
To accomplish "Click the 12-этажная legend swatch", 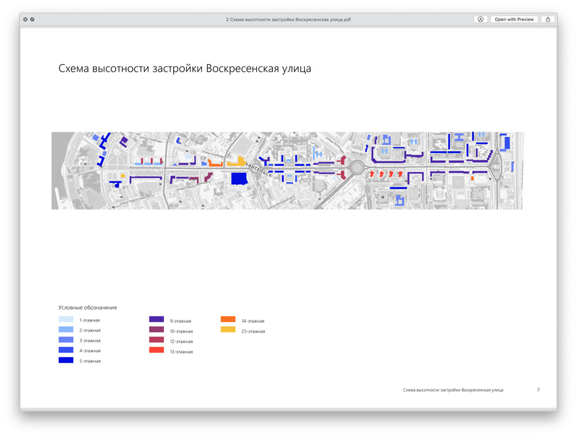I will (x=156, y=340).
